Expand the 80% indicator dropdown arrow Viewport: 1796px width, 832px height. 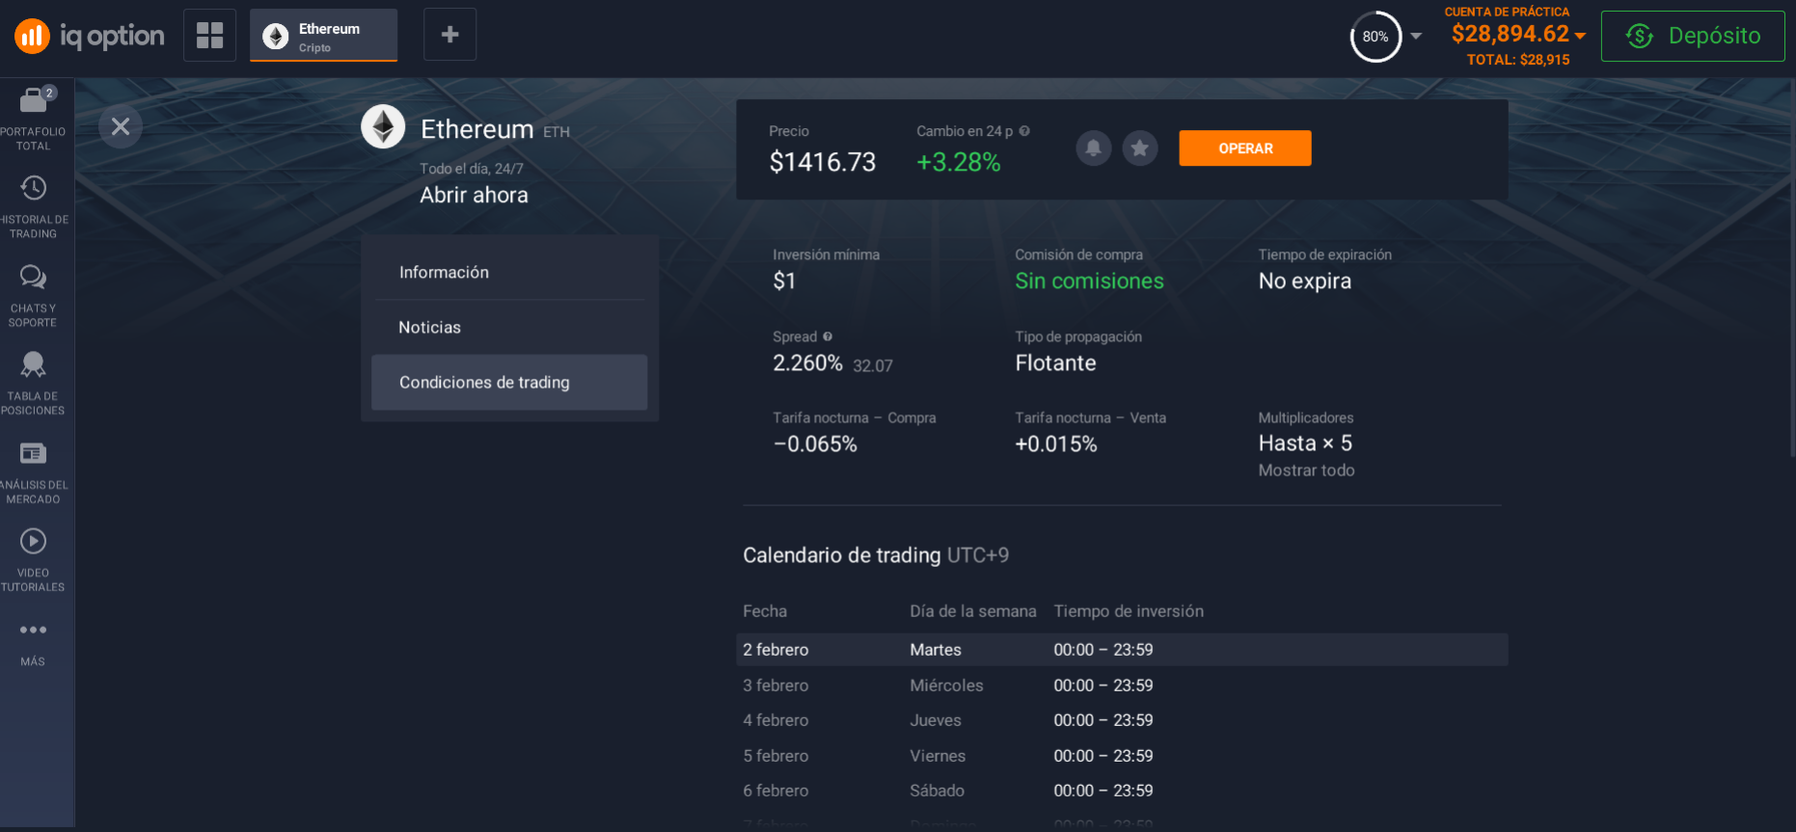click(x=1416, y=37)
